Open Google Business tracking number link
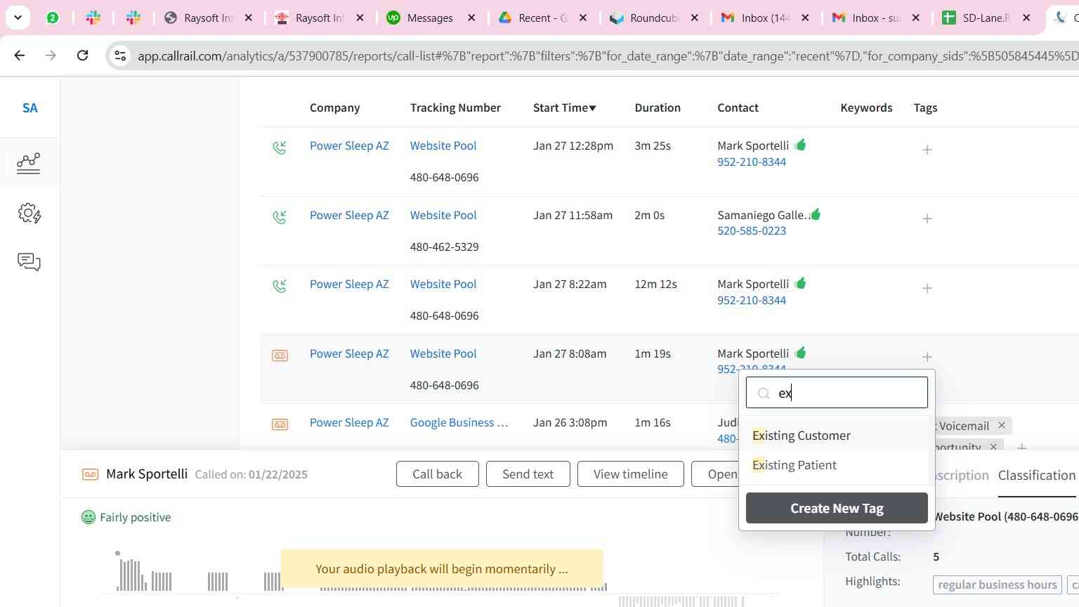Image resolution: width=1079 pixels, height=607 pixels. point(459,422)
